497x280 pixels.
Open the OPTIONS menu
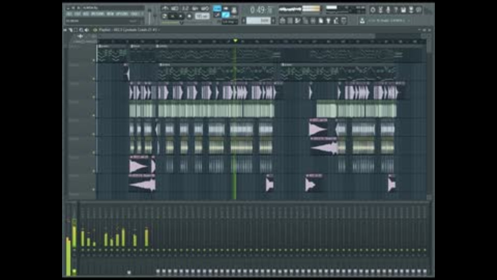pyautogui.click(x=122, y=15)
